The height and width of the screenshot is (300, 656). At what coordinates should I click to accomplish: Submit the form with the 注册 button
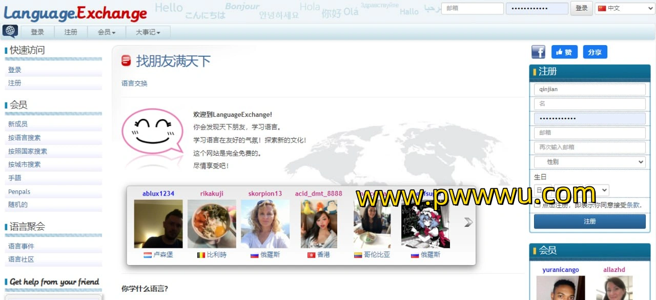point(590,221)
